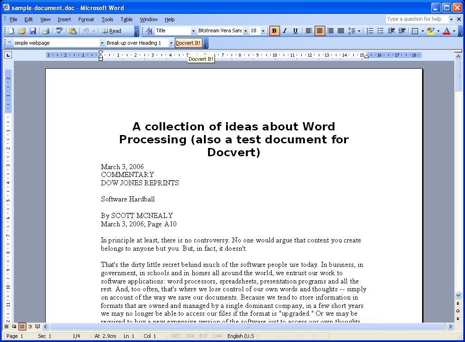Viewport: 465px width, 342px height.
Task: Click the Read button
Action: click(x=112, y=31)
